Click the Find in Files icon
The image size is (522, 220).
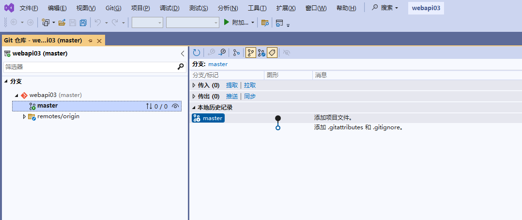coord(265,23)
